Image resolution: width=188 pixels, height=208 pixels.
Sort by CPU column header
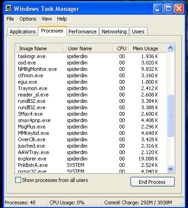click(121, 48)
